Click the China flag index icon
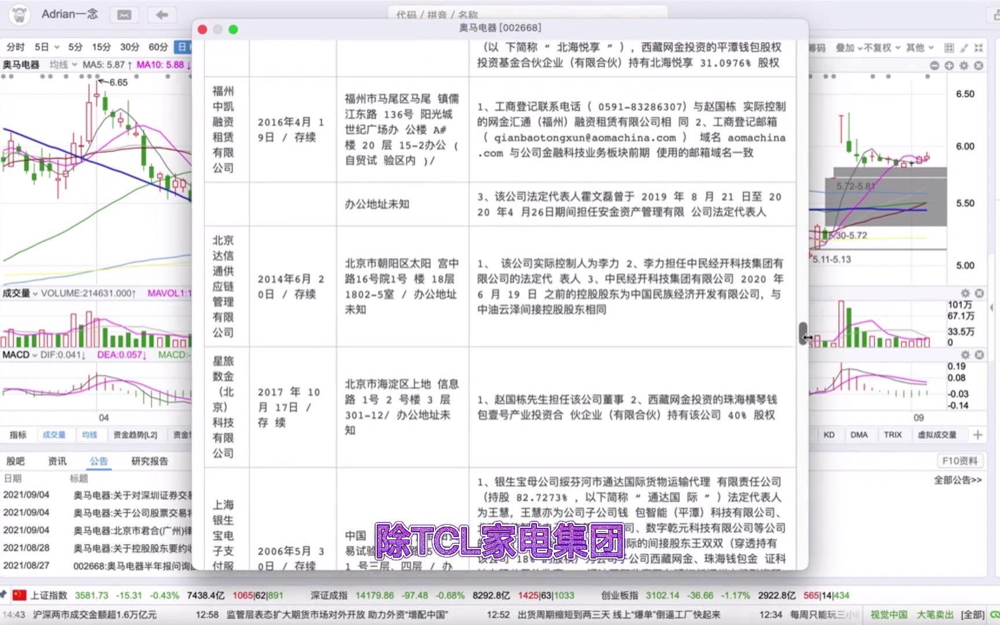Image resolution: width=1000 pixels, height=625 pixels. pyautogui.click(x=20, y=595)
